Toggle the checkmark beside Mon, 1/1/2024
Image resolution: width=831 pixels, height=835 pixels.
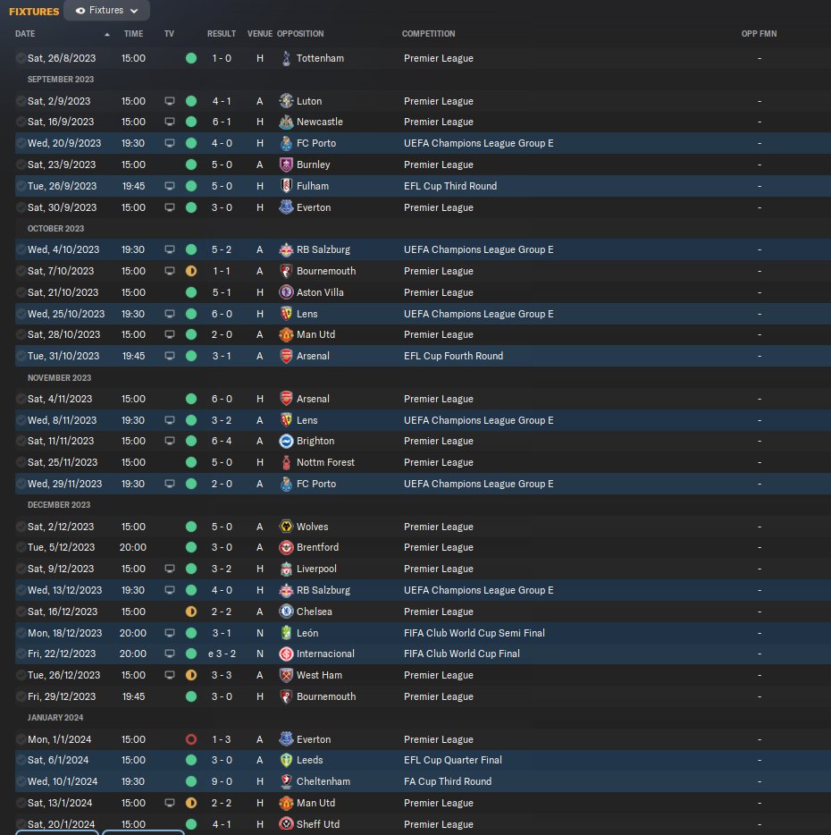pos(21,739)
